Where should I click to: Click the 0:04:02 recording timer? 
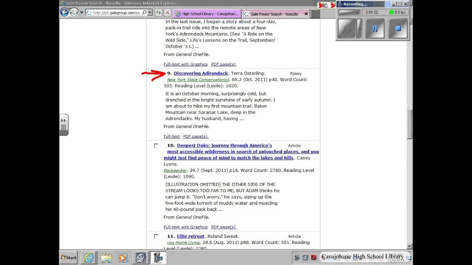pyautogui.click(x=372, y=12)
